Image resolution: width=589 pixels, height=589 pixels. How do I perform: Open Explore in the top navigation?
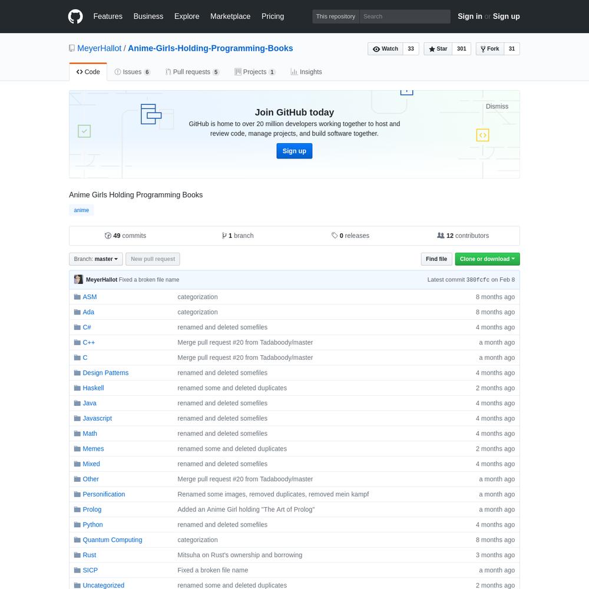point(187,16)
